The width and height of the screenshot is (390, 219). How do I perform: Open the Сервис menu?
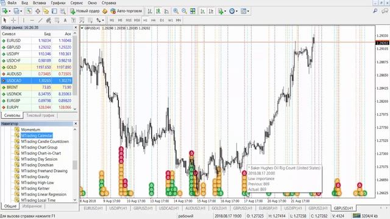(x=77, y=3)
